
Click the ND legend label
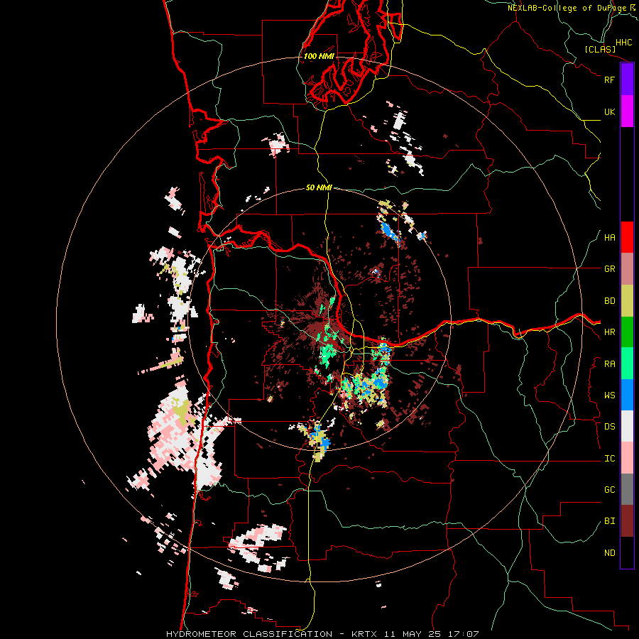609,553
